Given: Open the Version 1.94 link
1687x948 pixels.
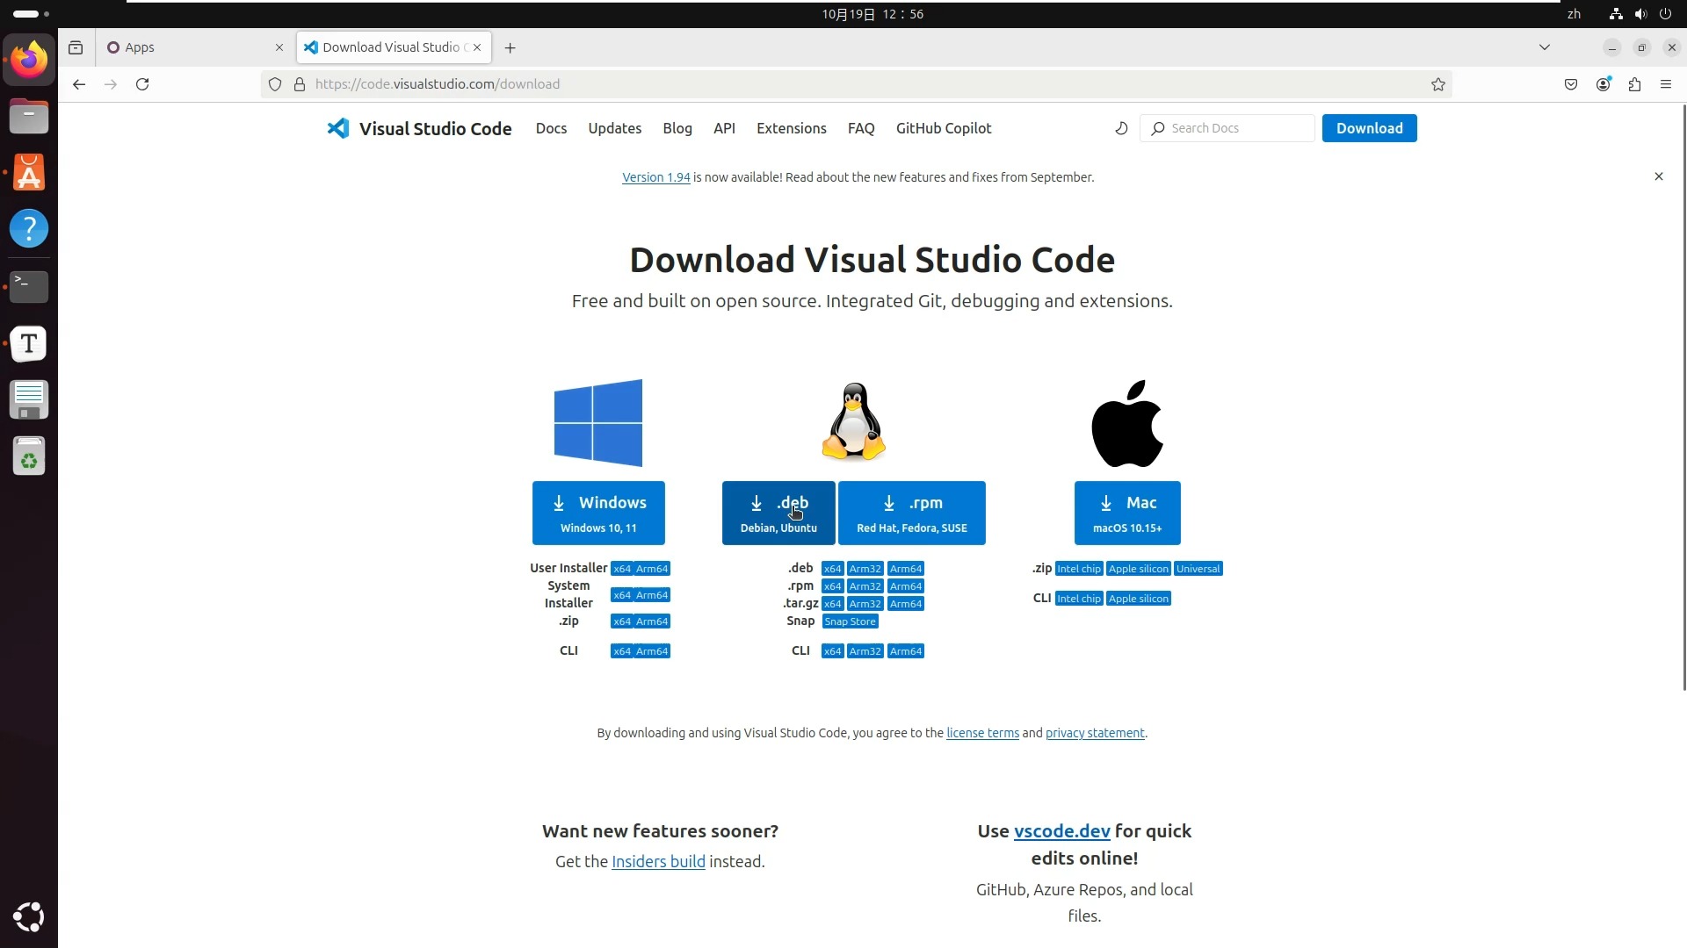Looking at the screenshot, I should point(655,177).
